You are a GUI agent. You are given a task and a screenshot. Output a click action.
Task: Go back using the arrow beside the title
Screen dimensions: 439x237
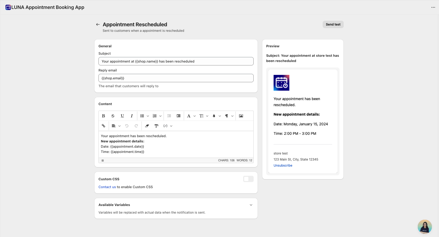(x=98, y=24)
